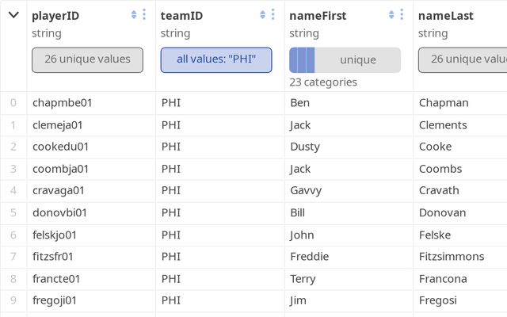Click the playerID "26 unique values" summary
The image size is (507, 317).
(x=87, y=59)
